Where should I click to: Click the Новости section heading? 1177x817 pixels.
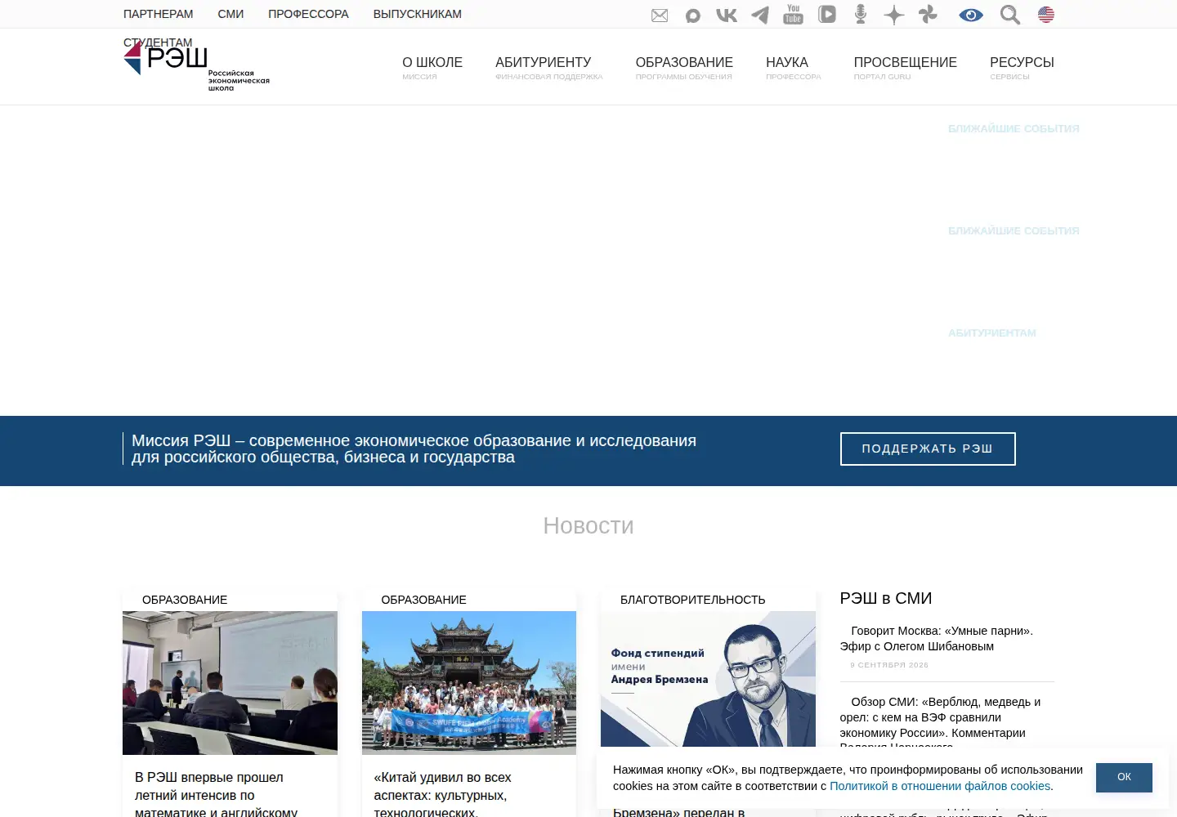[x=588, y=525]
